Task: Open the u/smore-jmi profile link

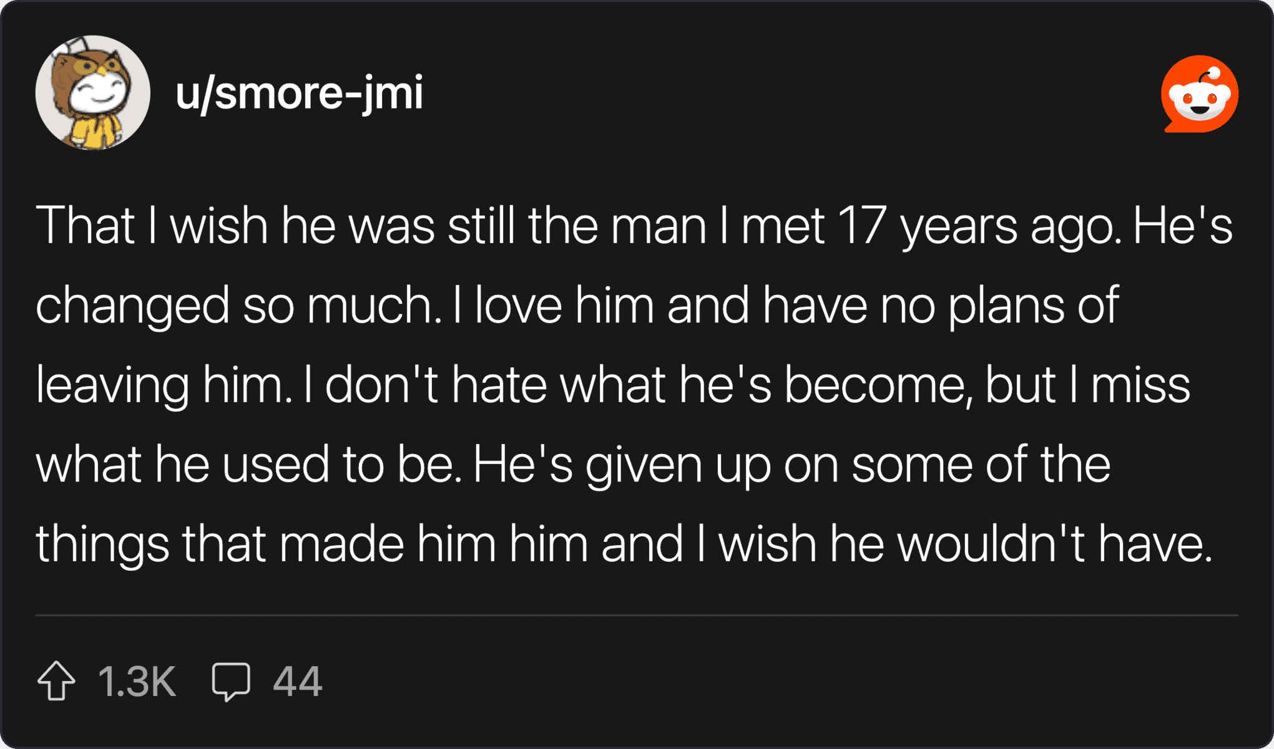Action: point(299,93)
